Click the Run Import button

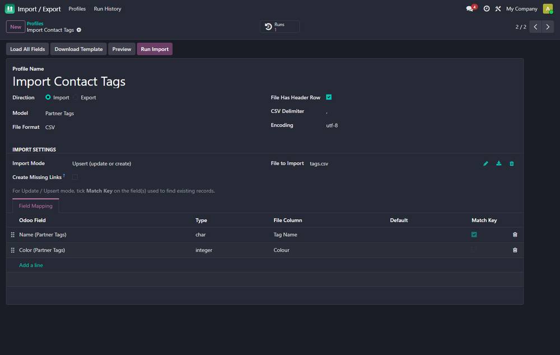(155, 49)
